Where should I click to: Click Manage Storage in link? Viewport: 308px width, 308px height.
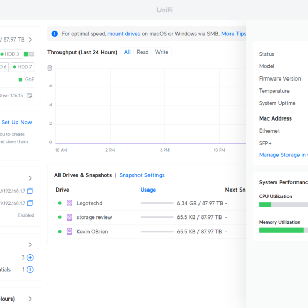(283, 155)
